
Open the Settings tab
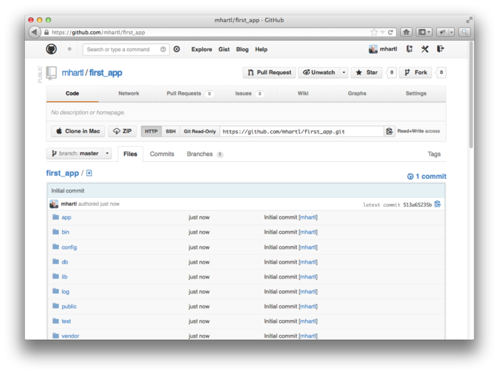[416, 93]
